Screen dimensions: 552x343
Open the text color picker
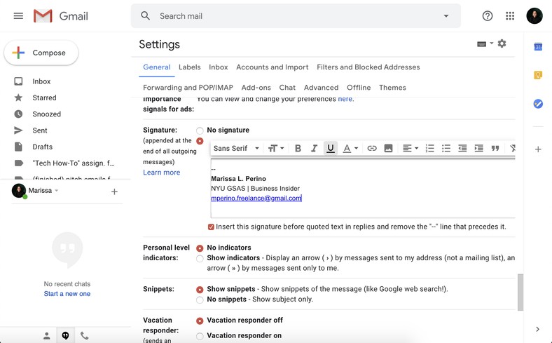pyautogui.click(x=350, y=149)
